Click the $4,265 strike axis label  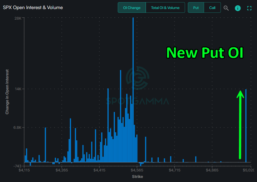[62, 170]
